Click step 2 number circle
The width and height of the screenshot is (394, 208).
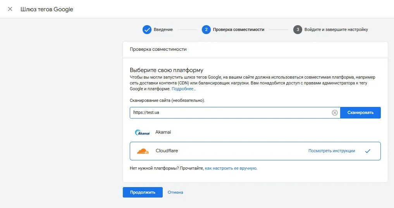(206, 30)
